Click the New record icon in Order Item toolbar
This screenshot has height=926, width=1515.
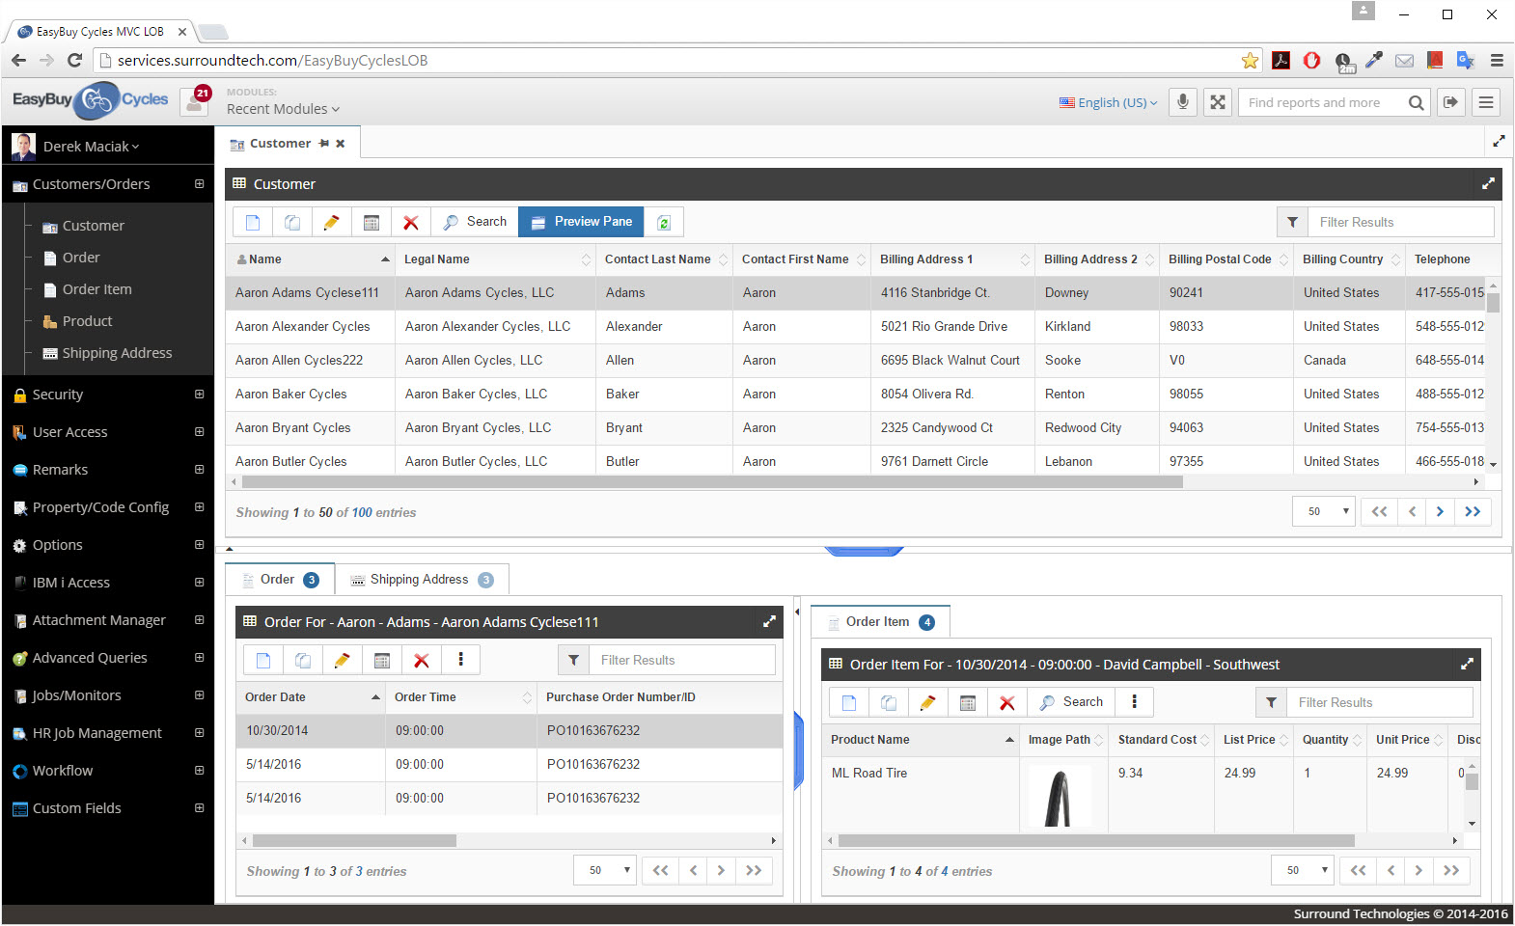849,702
